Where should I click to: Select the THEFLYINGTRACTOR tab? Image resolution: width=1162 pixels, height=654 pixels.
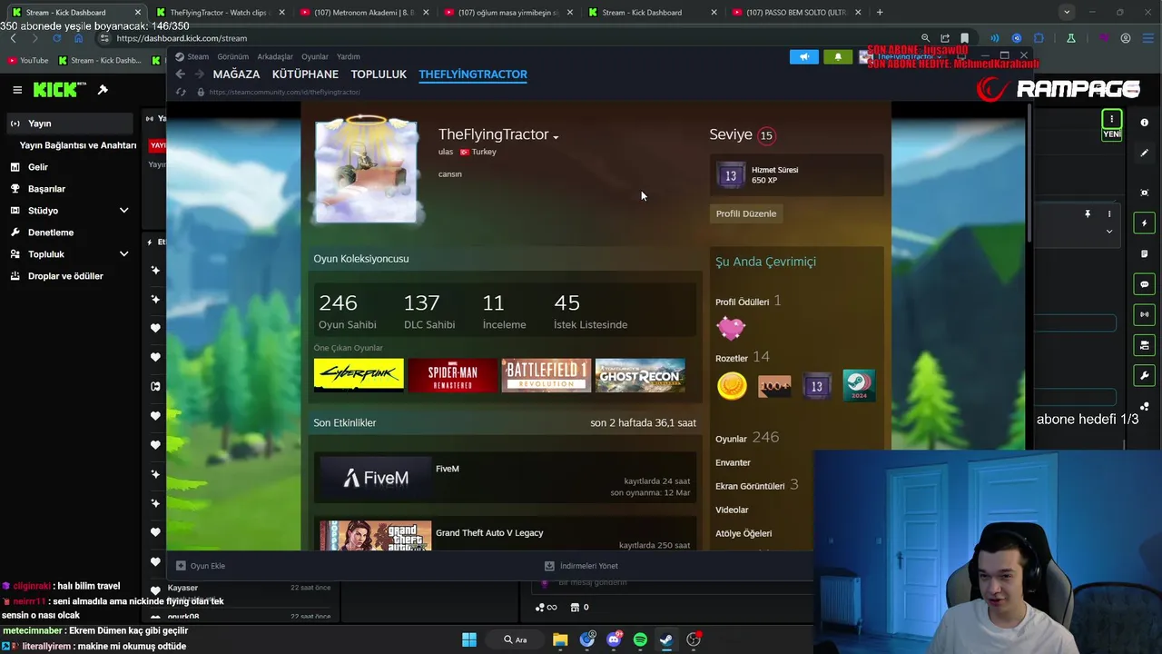473,74
